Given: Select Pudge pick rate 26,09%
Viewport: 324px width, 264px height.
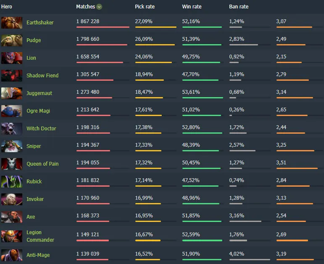Looking at the screenshot, I should click(144, 39).
